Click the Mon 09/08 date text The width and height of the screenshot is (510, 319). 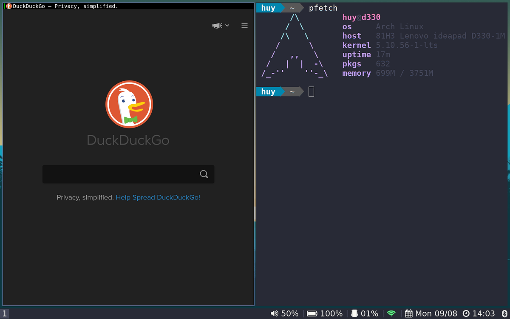(x=436, y=313)
